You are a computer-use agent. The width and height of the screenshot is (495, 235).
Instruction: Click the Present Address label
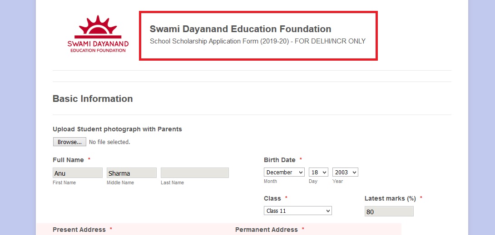[x=79, y=230]
